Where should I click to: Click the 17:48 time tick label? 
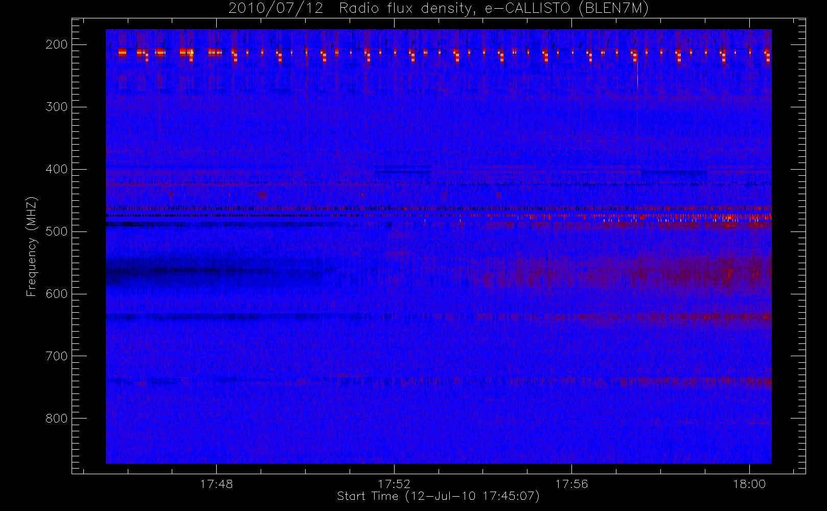(216, 484)
